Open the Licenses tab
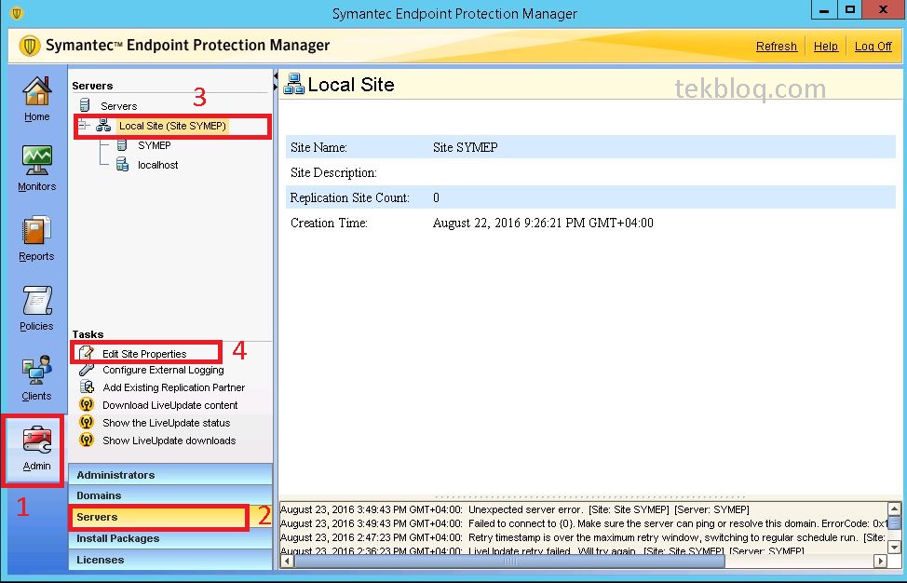This screenshot has width=907, height=583. pyautogui.click(x=170, y=560)
